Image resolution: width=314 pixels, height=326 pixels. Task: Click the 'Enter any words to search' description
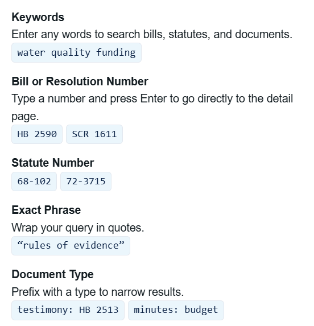pos(152,34)
